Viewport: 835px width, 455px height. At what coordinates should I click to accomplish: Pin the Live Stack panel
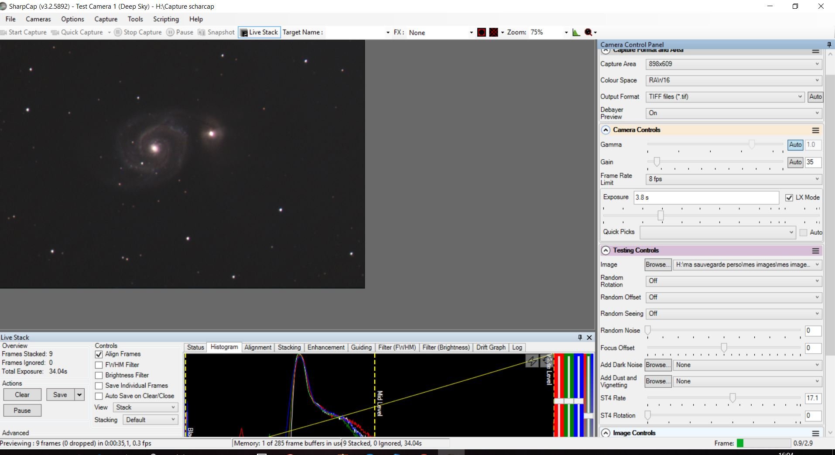pos(580,337)
